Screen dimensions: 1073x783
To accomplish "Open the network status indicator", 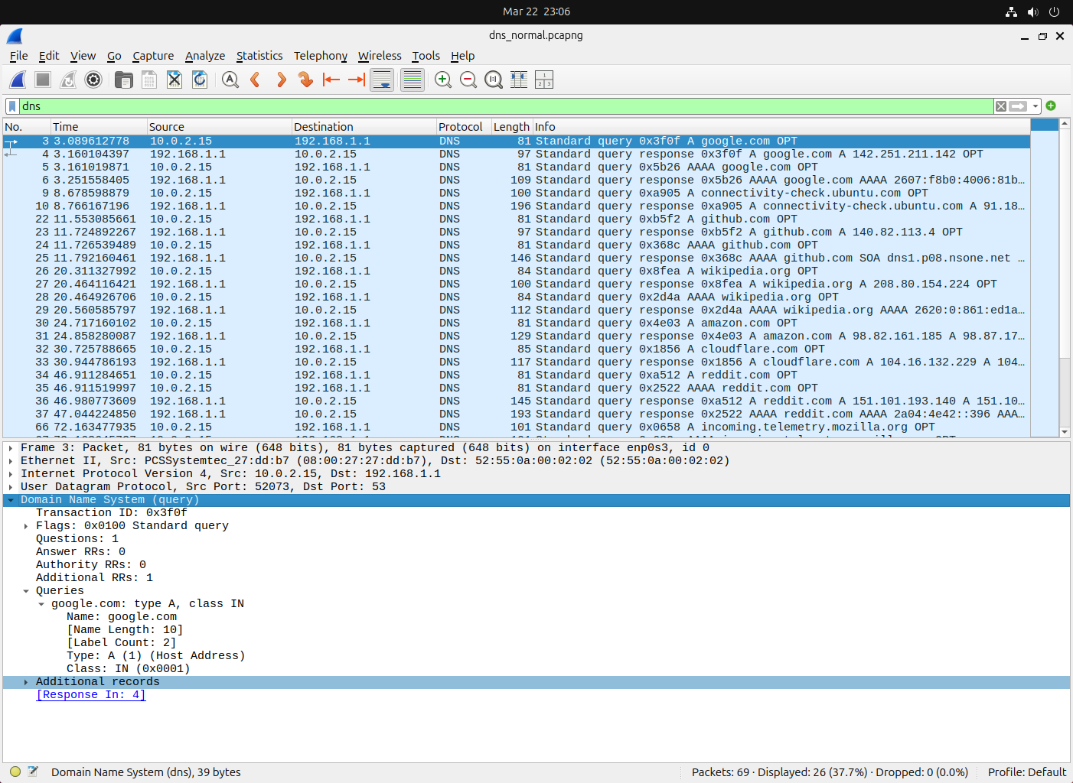I will click(1012, 11).
